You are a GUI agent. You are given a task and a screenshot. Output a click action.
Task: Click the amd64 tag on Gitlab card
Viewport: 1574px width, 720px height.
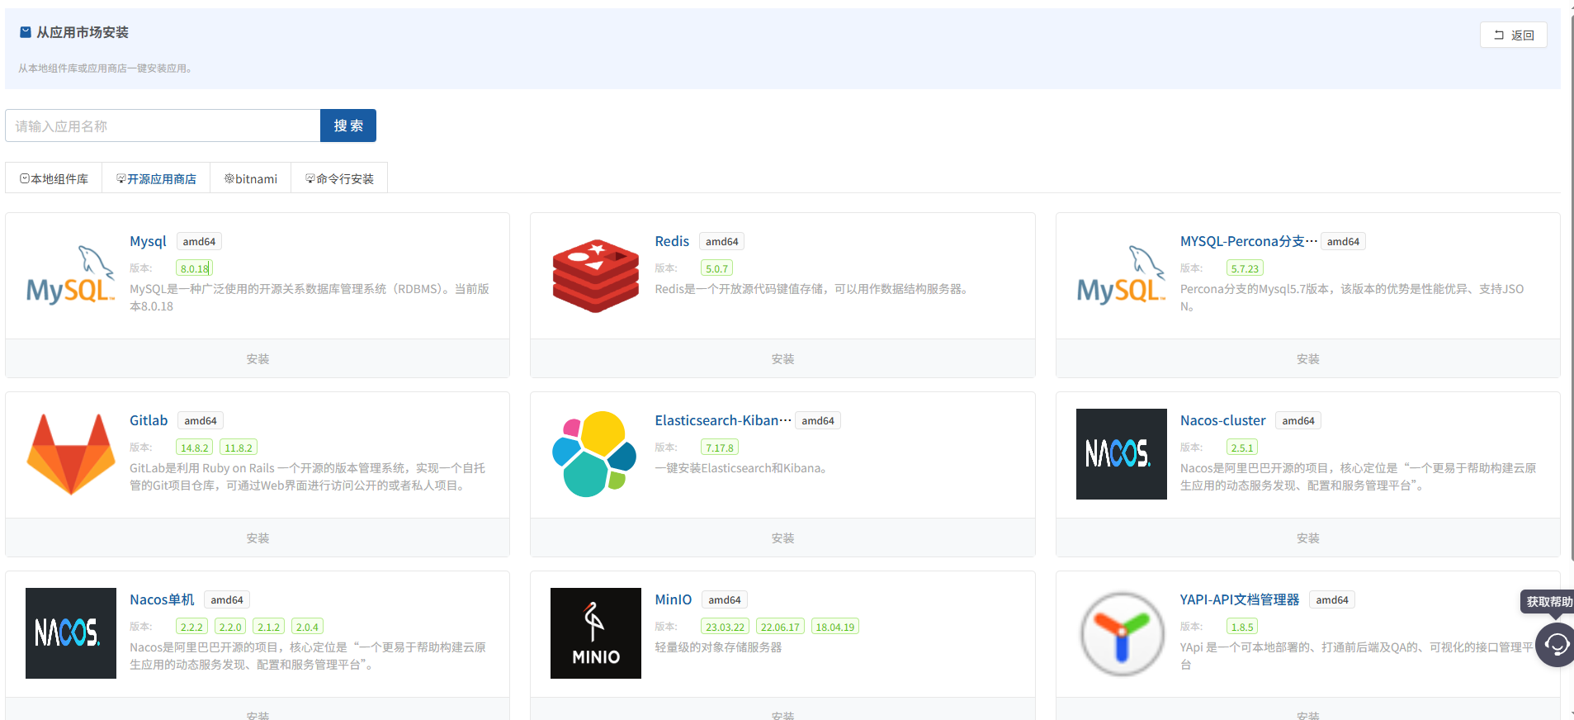[201, 420]
